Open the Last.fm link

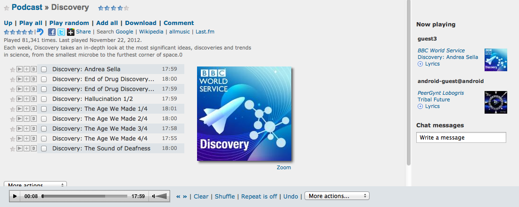tap(205, 32)
